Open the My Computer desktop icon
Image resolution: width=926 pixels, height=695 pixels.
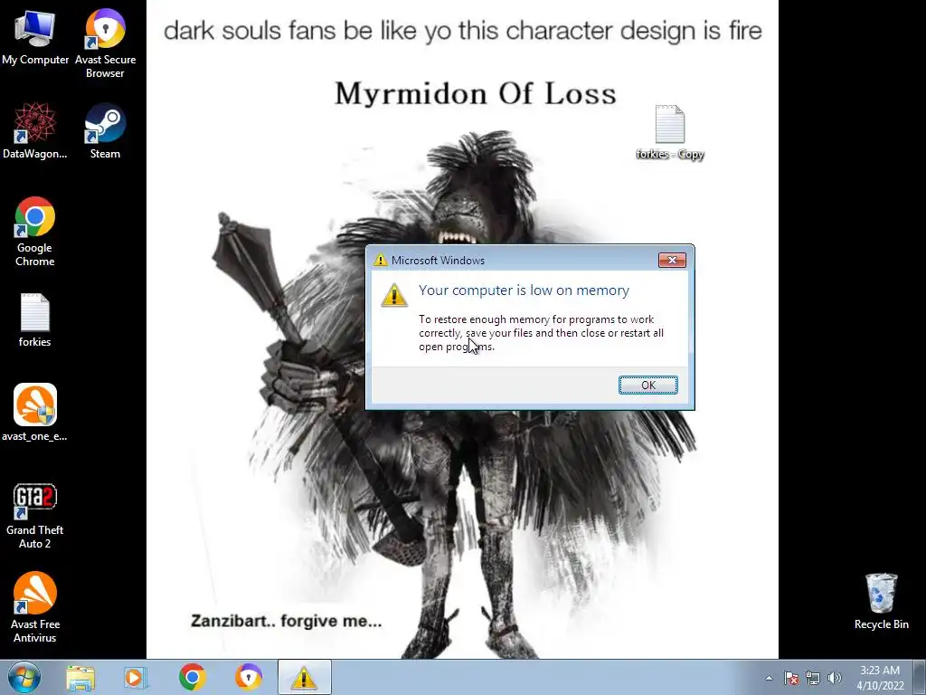35,36
